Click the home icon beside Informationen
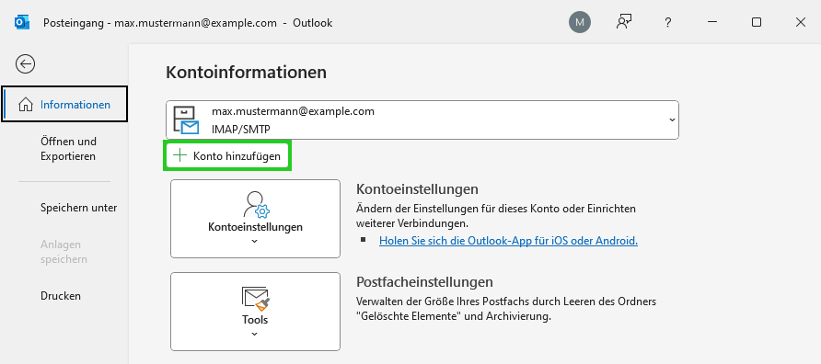821x364 pixels. pos(25,105)
